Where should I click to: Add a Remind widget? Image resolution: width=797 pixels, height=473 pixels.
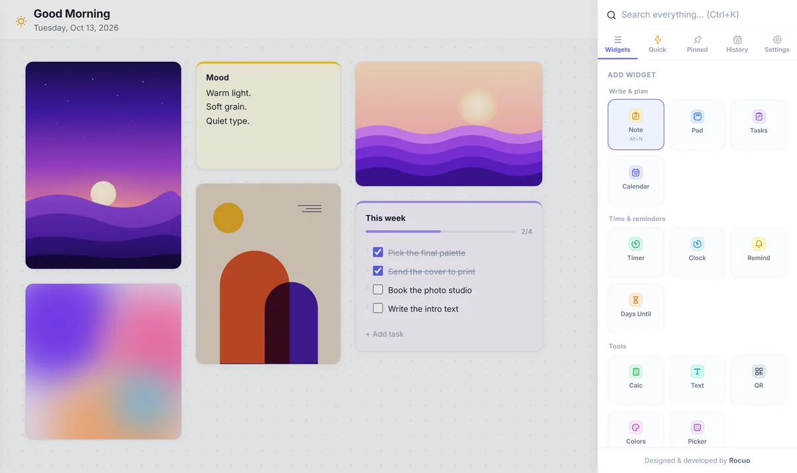[x=758, y=252]
